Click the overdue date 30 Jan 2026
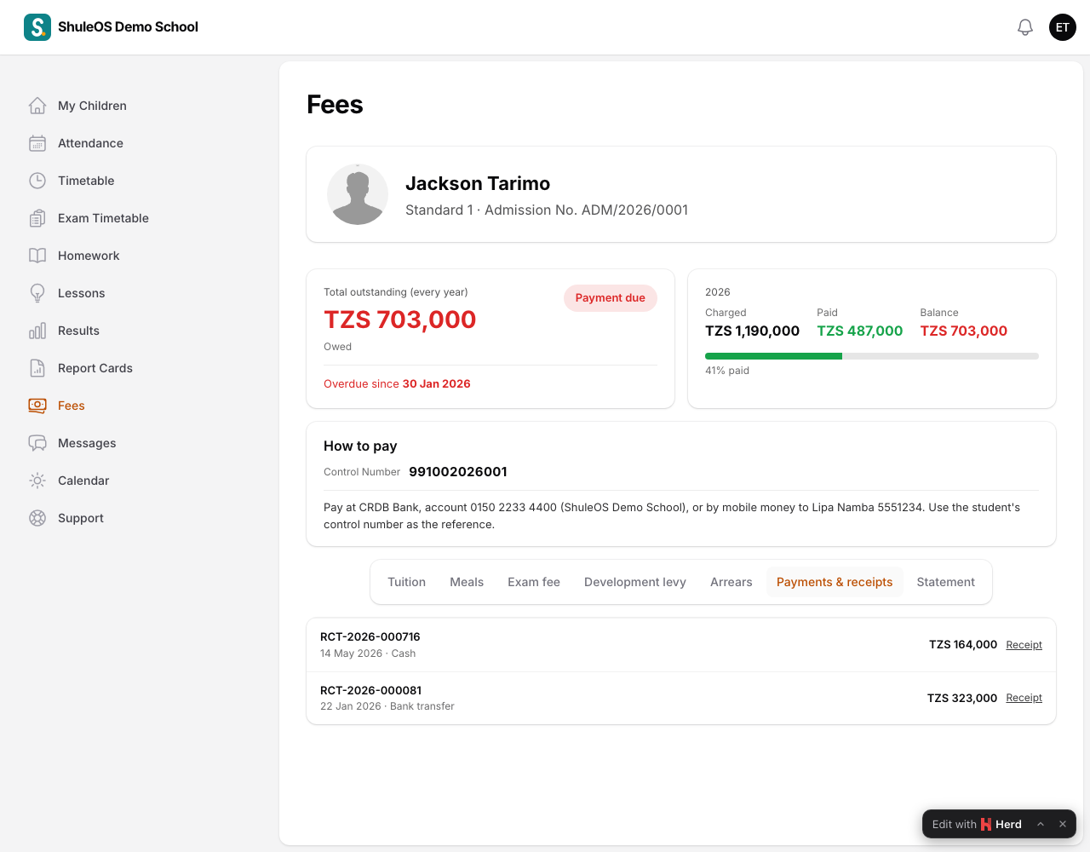 pyautogui.click(x=437, y=384)
